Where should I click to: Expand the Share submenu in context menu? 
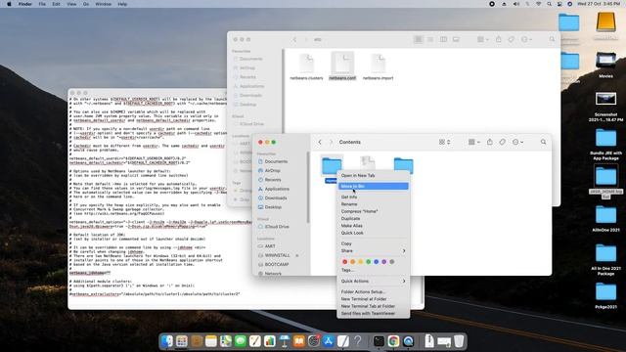[x=374, y=250]
